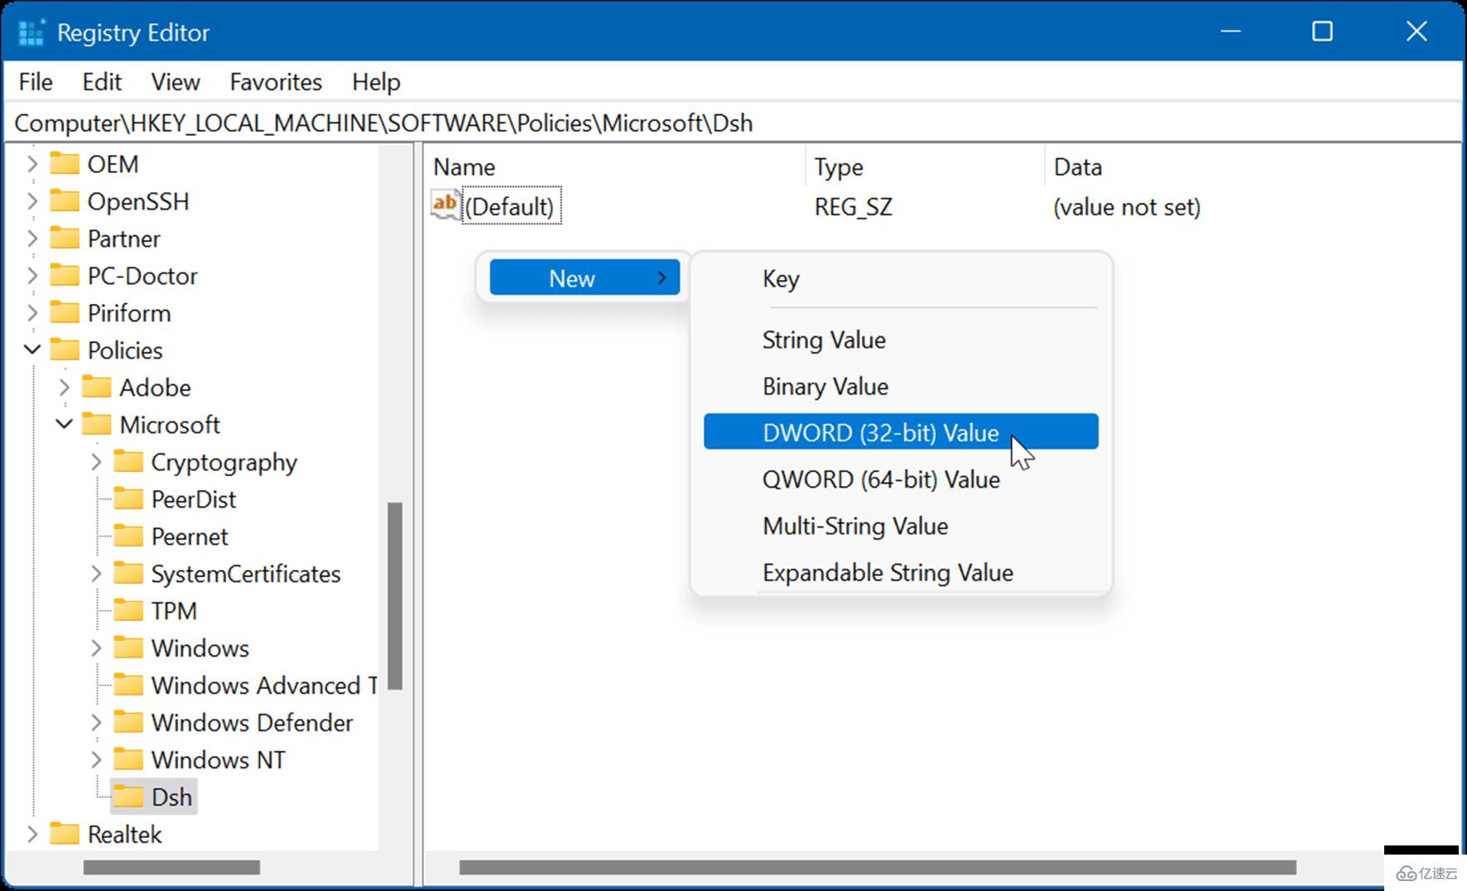Choose Binary Value from submenu

click(x=901, y=386)
